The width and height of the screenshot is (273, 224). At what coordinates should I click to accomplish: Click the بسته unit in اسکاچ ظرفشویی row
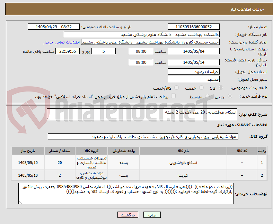click(x=124, y=163)
